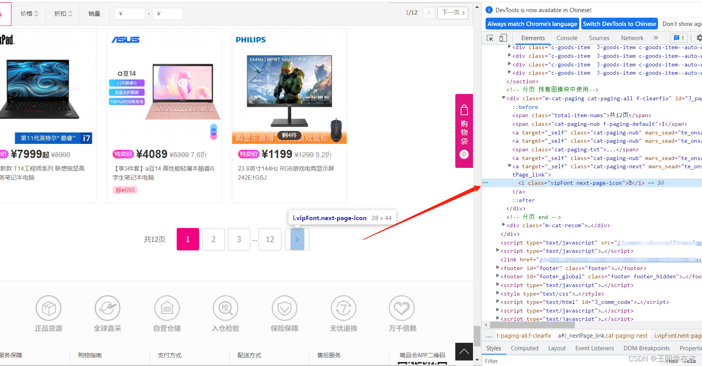Viewport: 702px width, 366px height.
Task: Click the 保险保障 shield icon
Action: [x=284, y=308]
